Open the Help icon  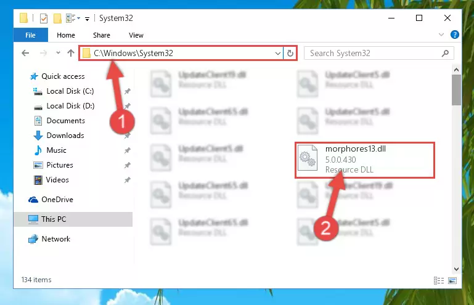coord(454,35)
